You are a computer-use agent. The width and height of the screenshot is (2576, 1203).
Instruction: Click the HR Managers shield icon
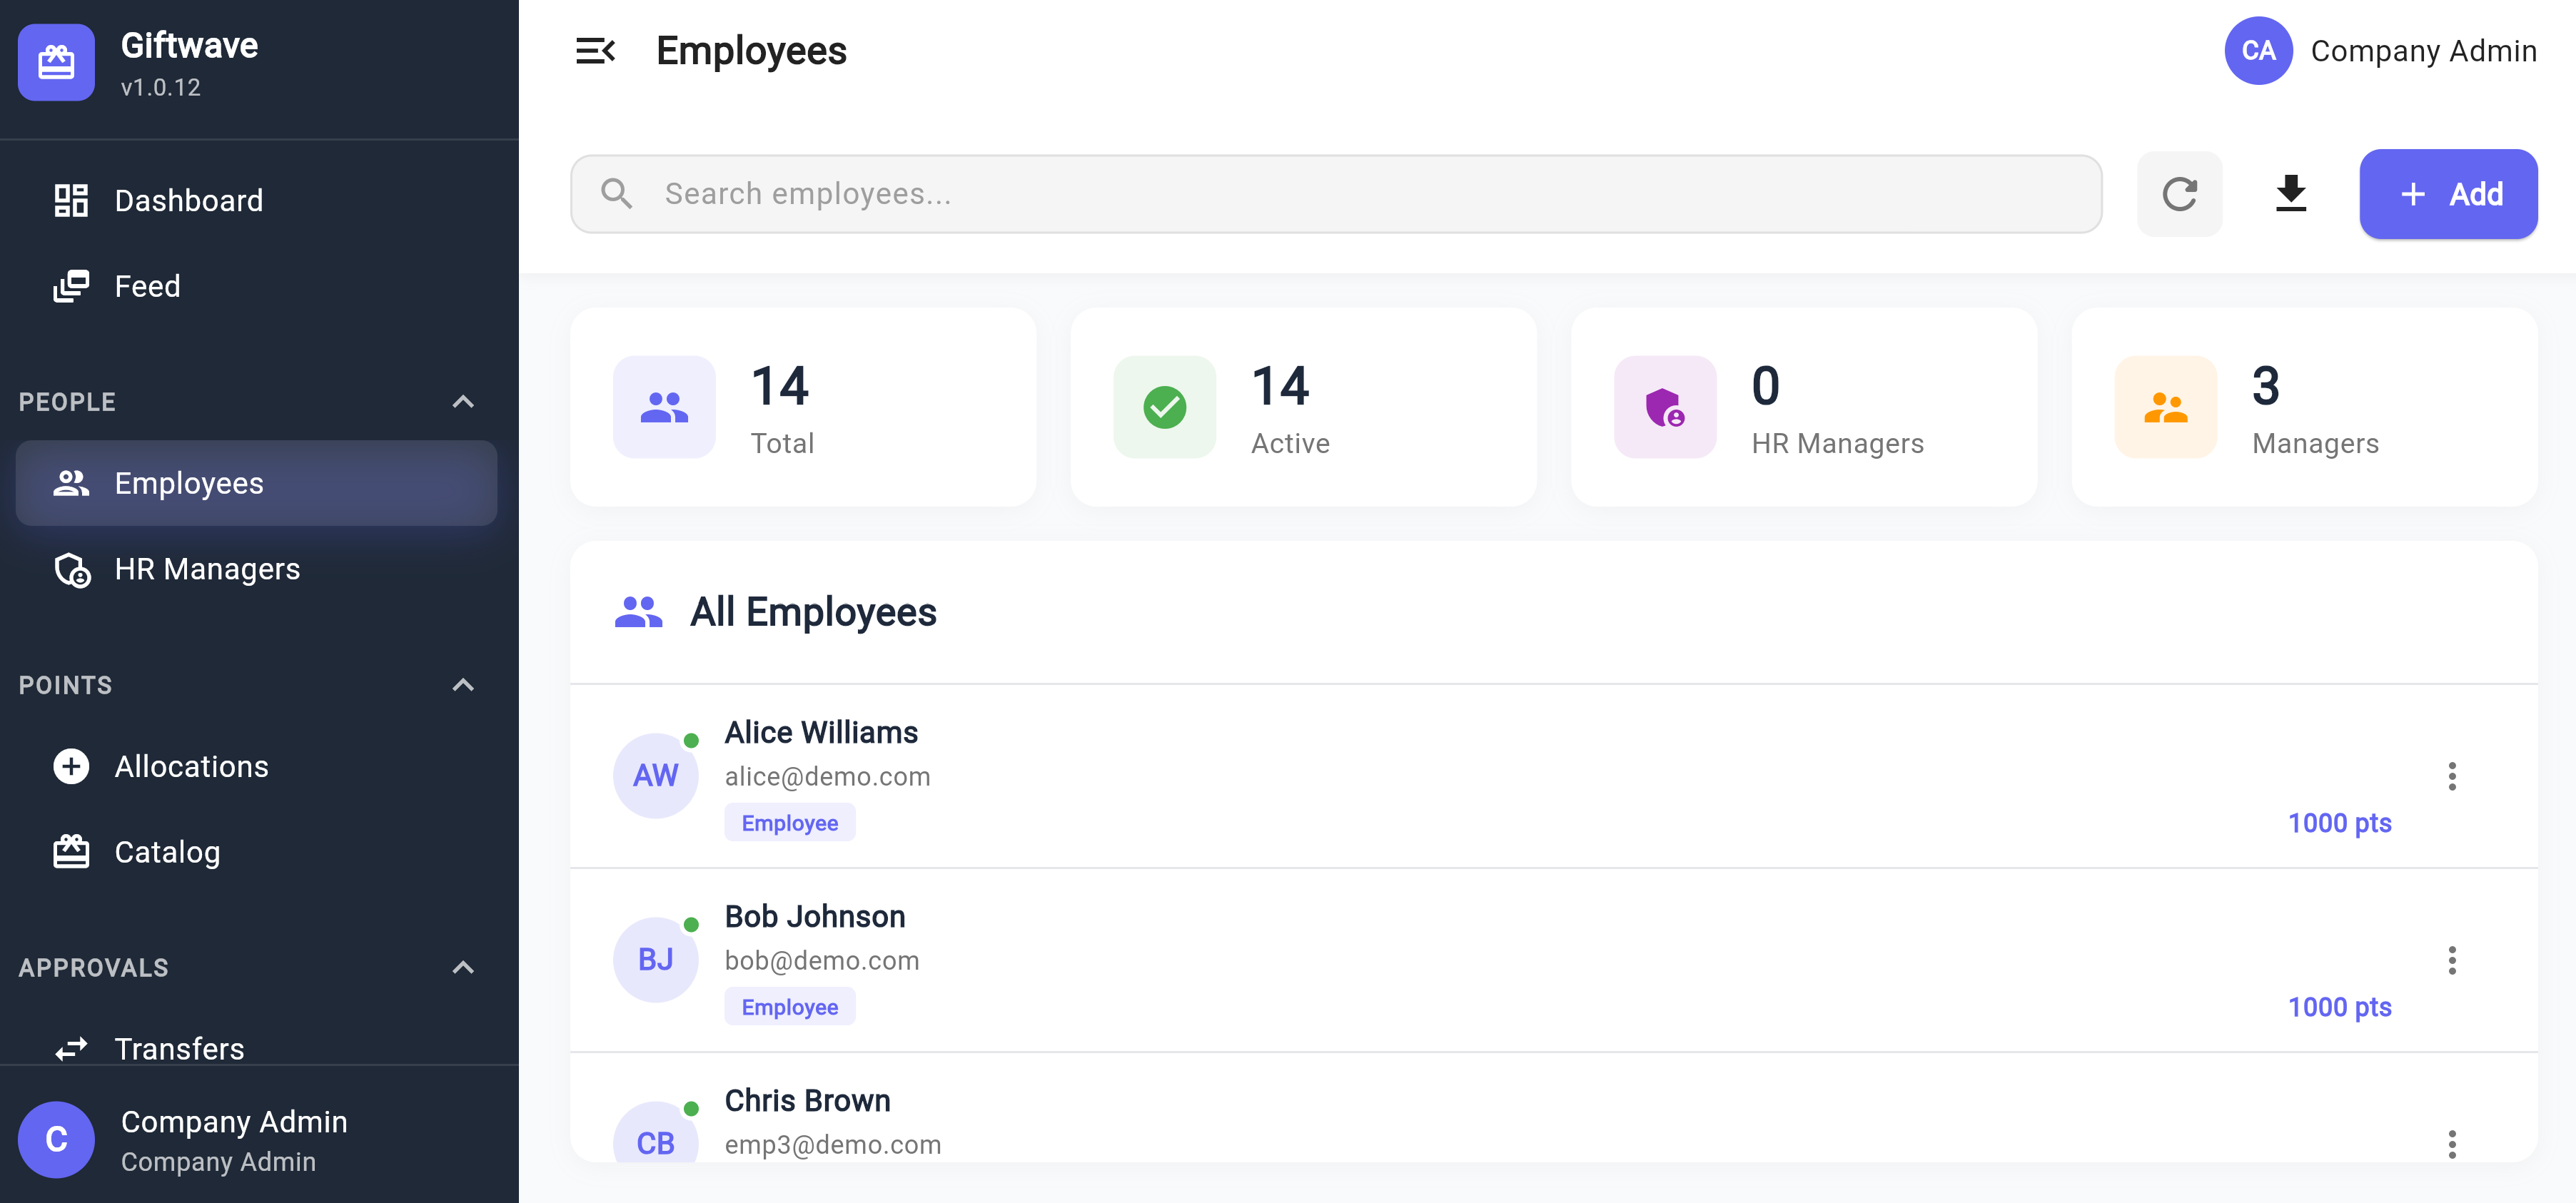pyautogui.click(x=1665, y=407)
